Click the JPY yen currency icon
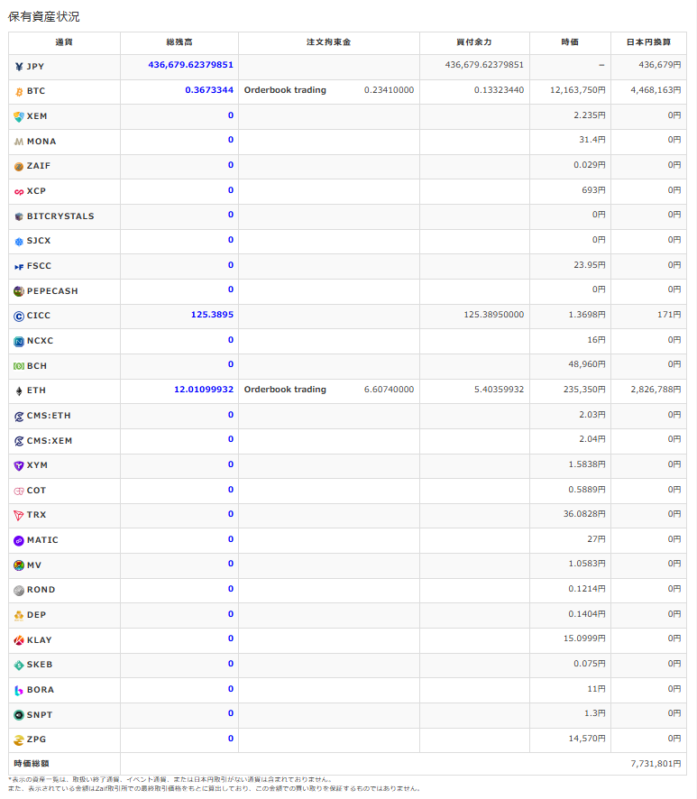This screenshot has height=799, width=697. click(19, 67)
